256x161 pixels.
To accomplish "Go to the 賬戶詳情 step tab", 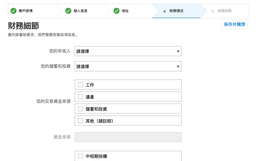I will click(x=32, y=11).
